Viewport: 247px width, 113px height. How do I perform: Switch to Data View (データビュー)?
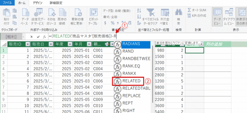tap(217, 16)
